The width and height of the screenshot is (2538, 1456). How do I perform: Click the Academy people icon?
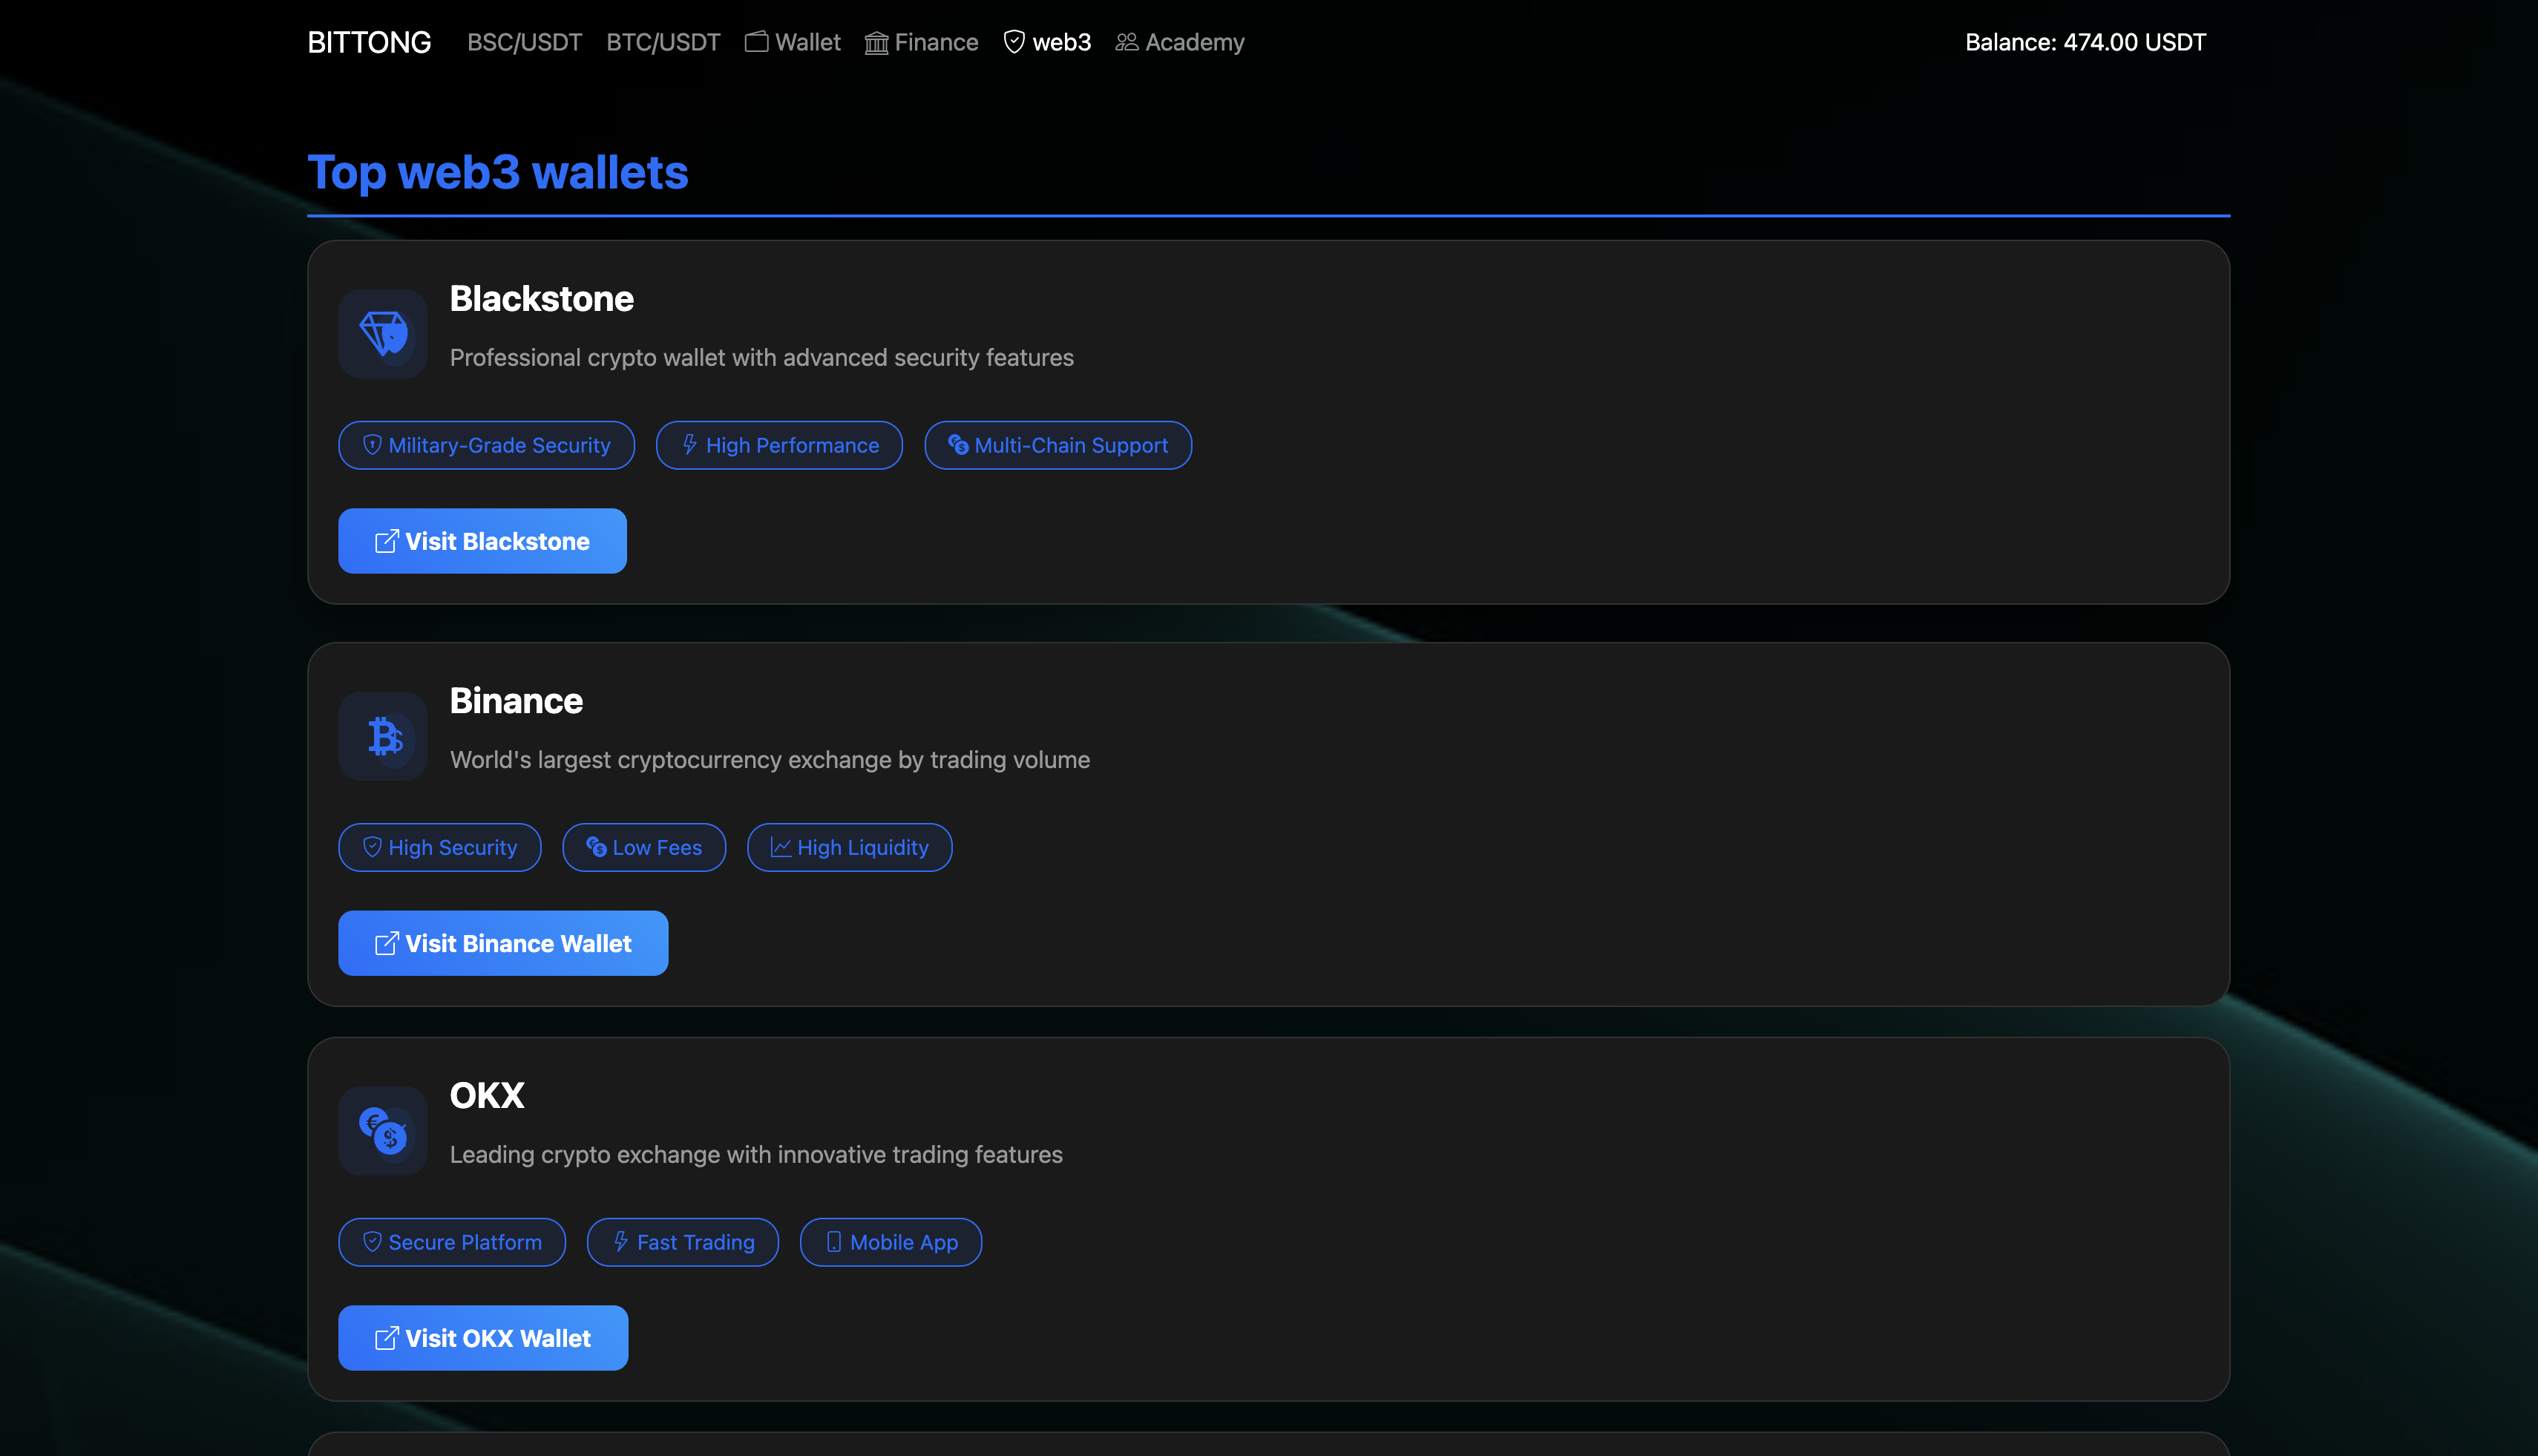point(1127,42)
